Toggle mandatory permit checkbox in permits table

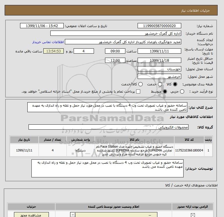coord(193,215)
